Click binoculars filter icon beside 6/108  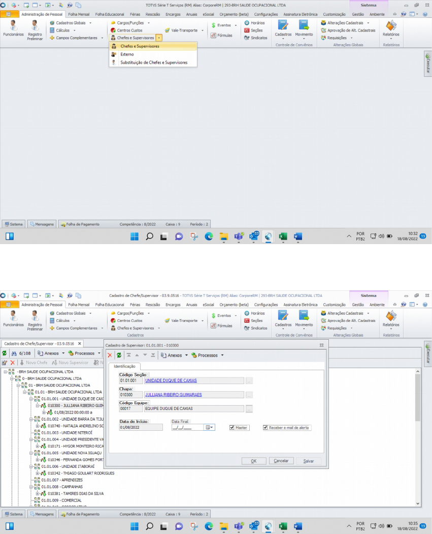(x=14, y=353)
